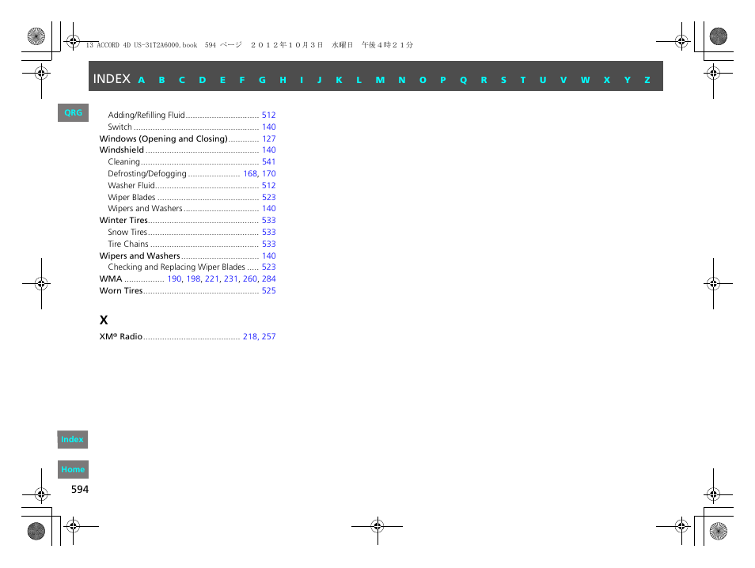Jump to index letter H
The height and width of the screenshot is (568, 755).
[x=283, y=80]
